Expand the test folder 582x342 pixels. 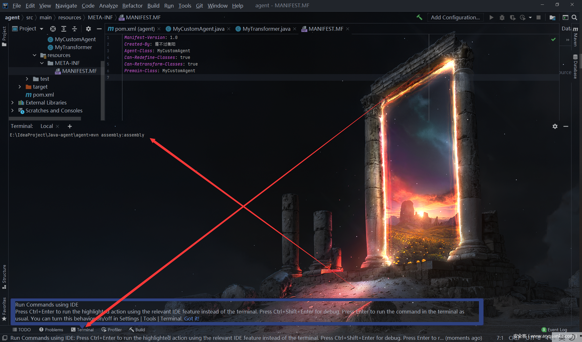click(27, 79)
